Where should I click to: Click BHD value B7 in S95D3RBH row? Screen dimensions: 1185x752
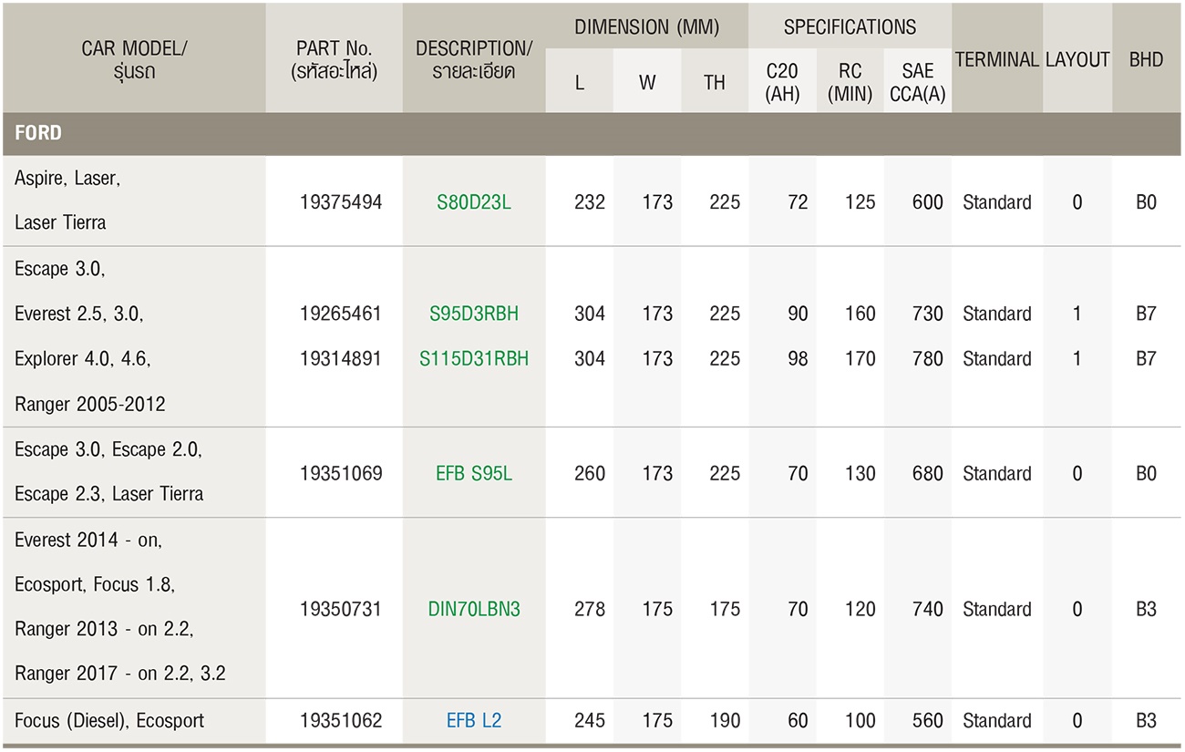click(x=1147, y=314)
